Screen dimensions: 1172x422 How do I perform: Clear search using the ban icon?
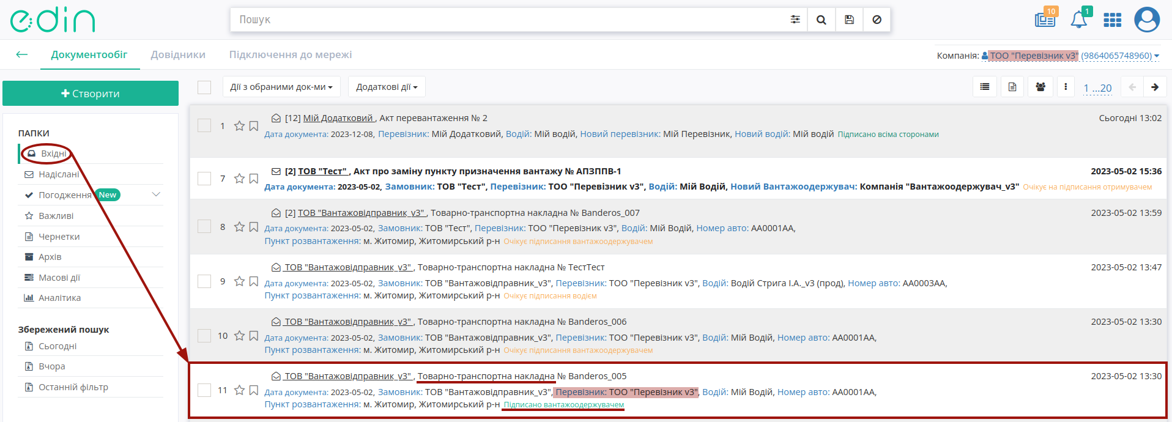[877, 20]
